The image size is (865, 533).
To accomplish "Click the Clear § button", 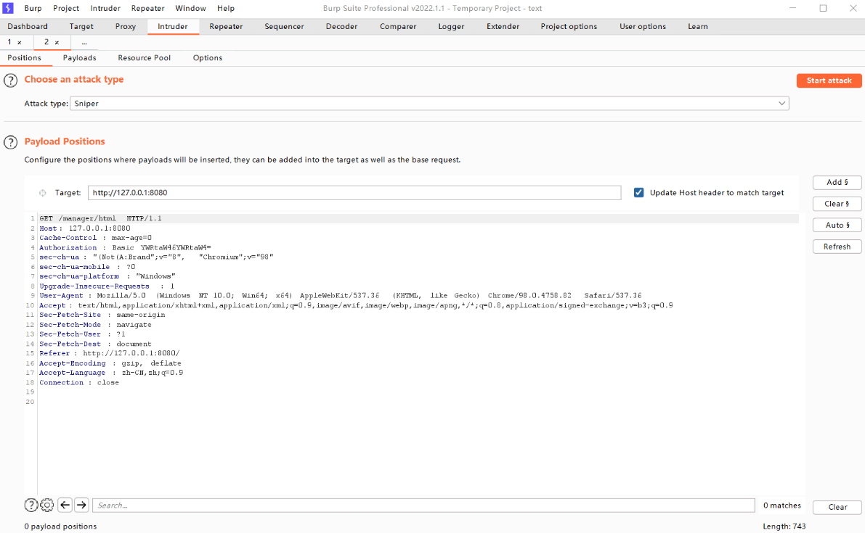I will tap(837, 204).
